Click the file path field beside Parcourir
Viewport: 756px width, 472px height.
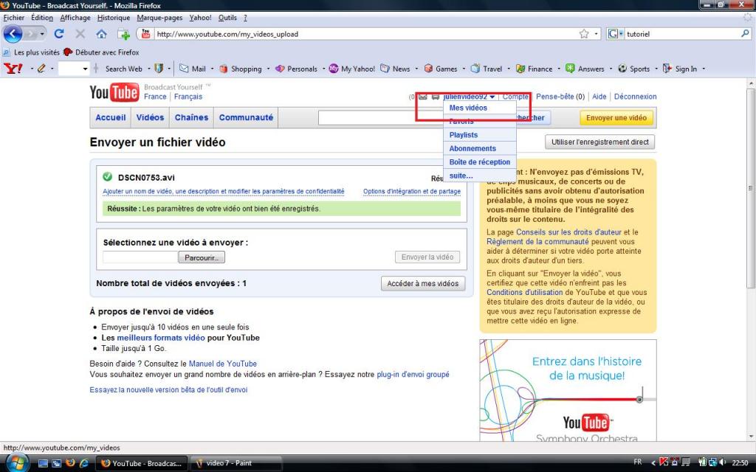point(140,257)
